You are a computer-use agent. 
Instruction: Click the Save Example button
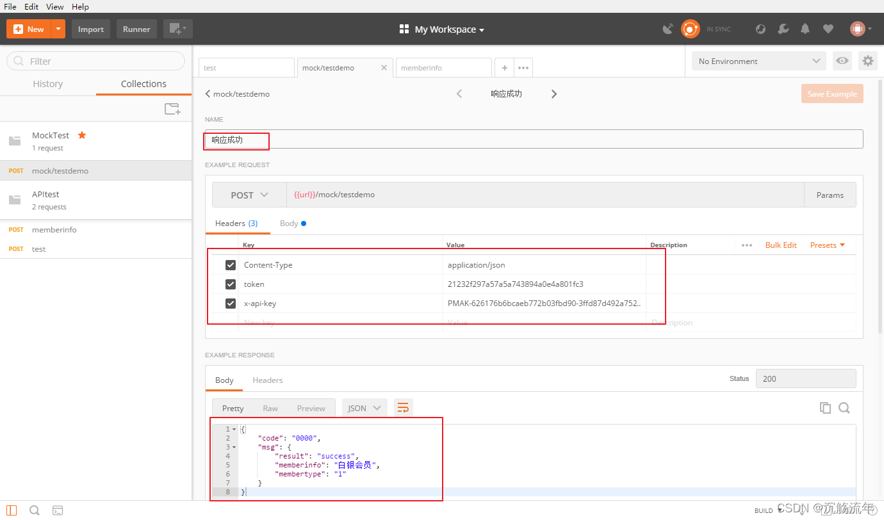[832, 93]
